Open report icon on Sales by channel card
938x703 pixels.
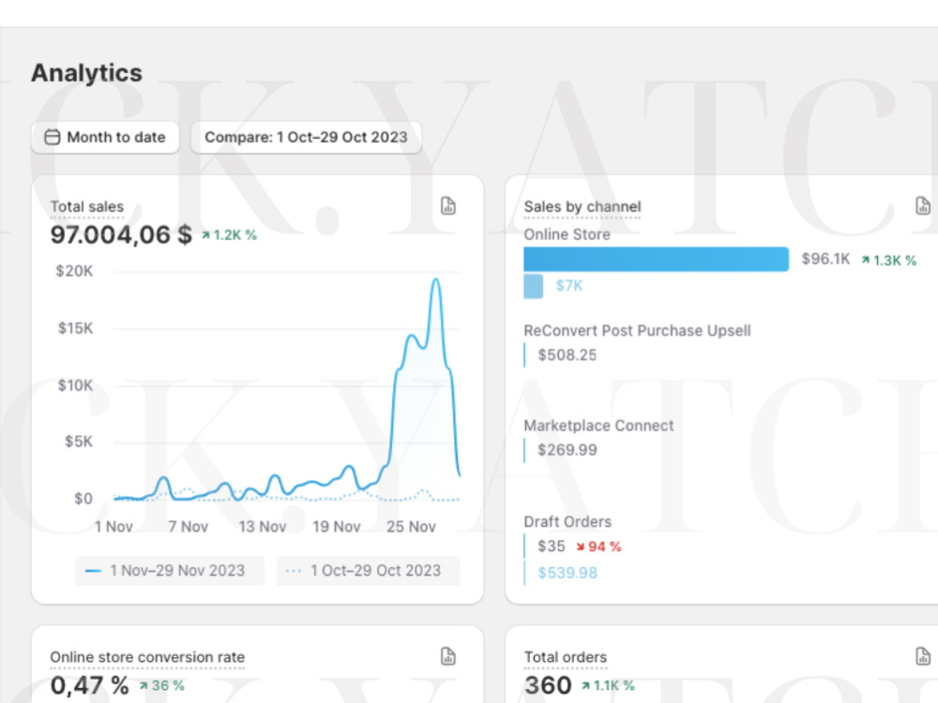tap(923, 205)
